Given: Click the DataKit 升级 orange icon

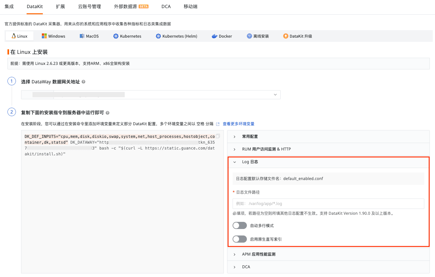Looking at the screenshot, I should click(x=285, y=36).
